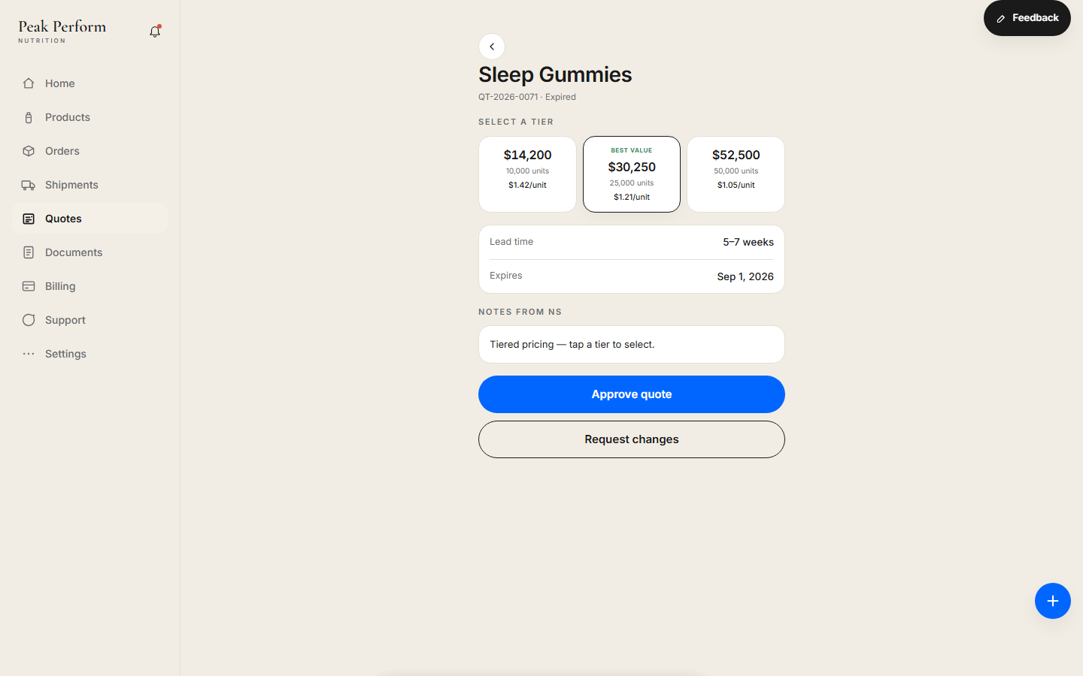
Task: Click the Approve quote button
Action: (x=632, y=394)
